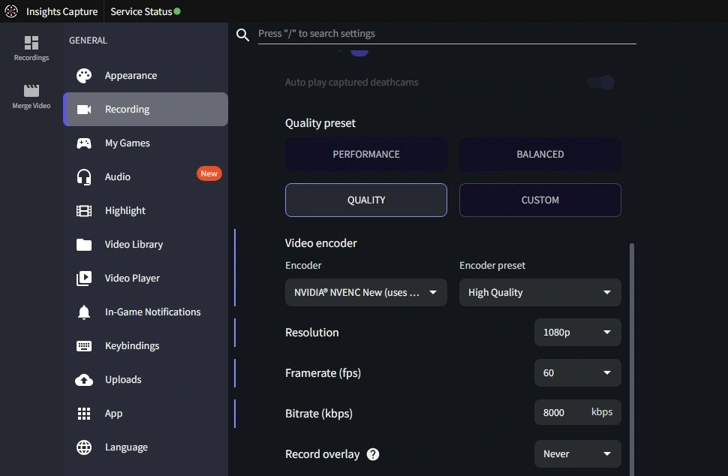Select the My Games gamepad icon
Screen dimensions: 728x476
pyautogui.click(x=84, y=143)
